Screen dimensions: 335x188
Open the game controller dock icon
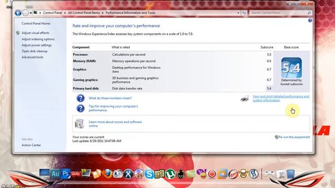[270, 174]
